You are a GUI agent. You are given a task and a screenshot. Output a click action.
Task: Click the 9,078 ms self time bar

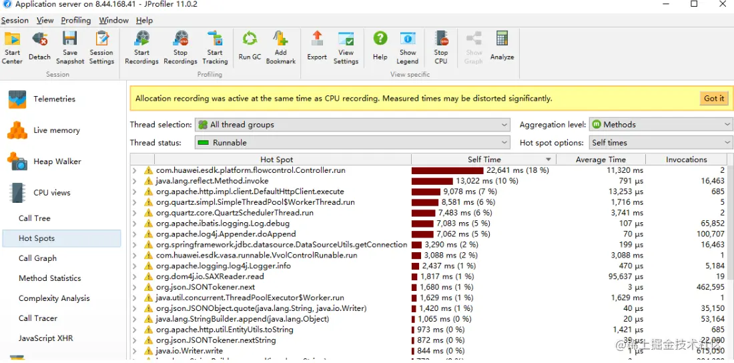[x=426, y=192]
